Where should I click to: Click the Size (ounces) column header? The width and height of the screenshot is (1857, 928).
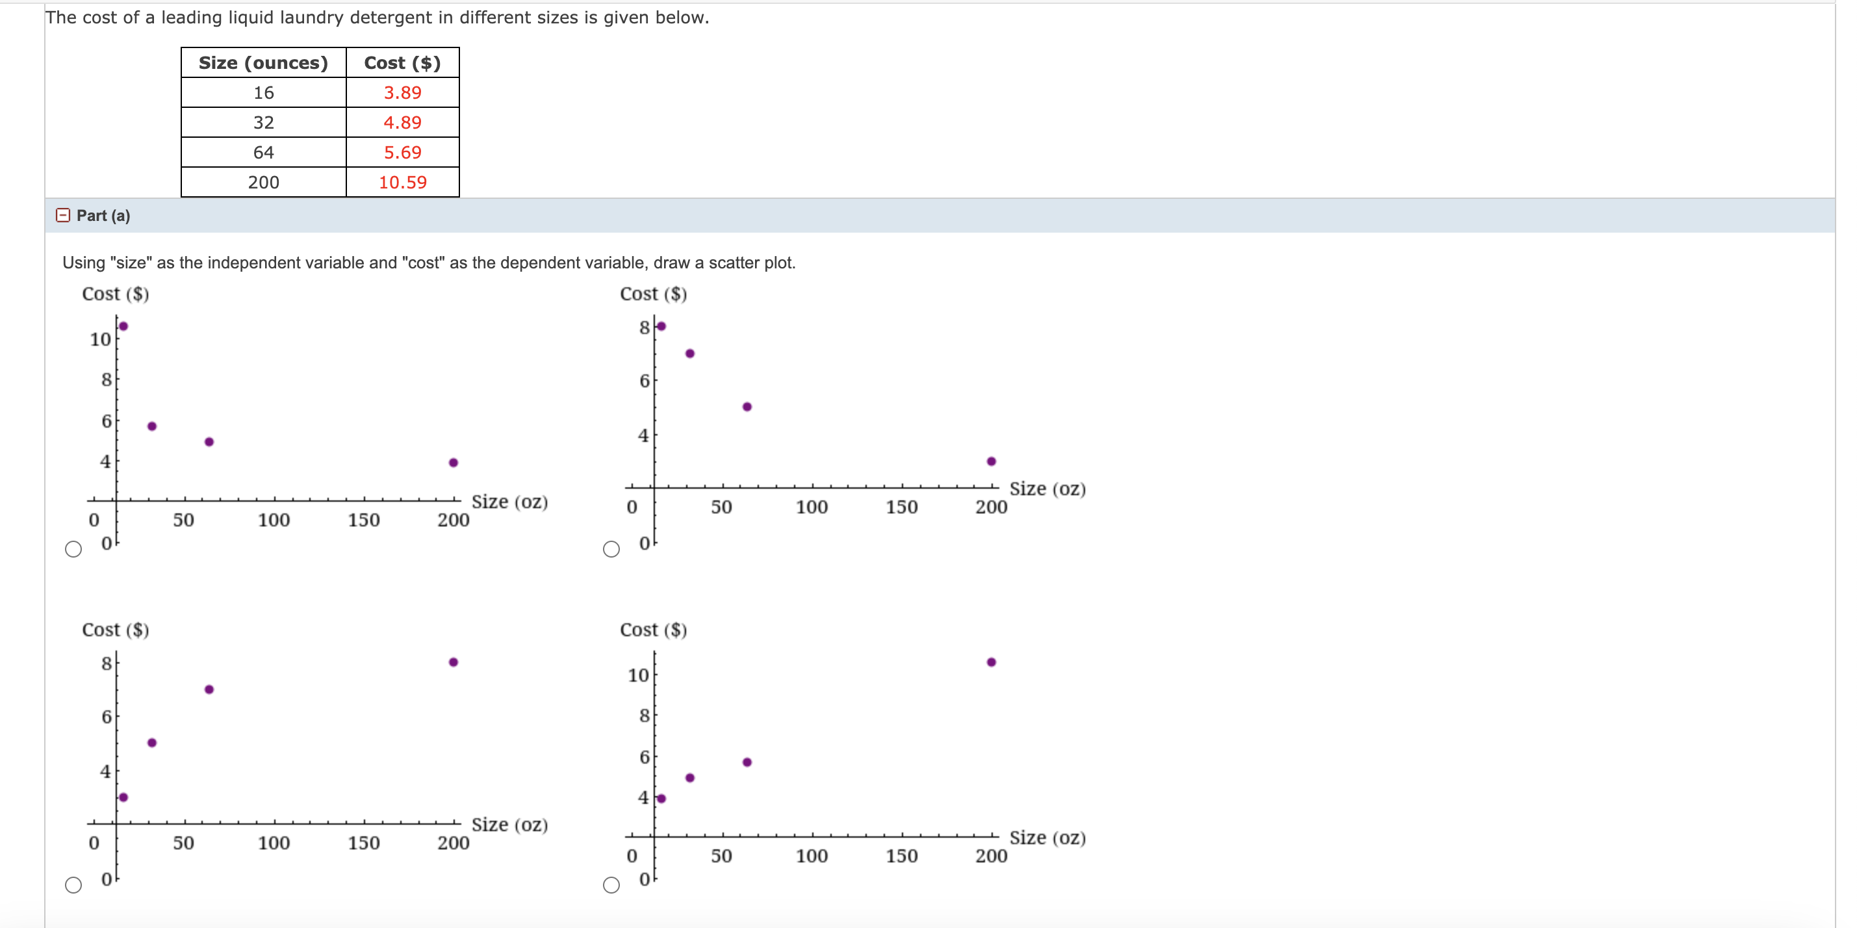coord(264,63)
